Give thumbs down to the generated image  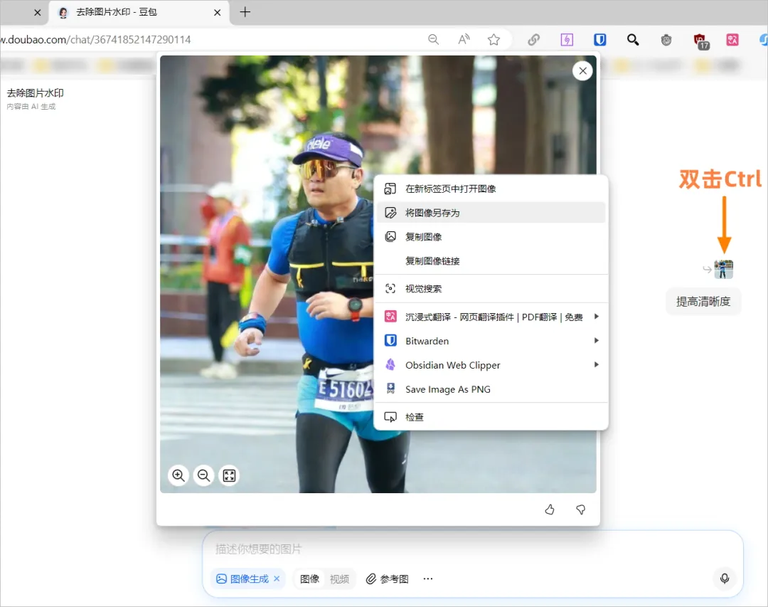pos(580,510)
